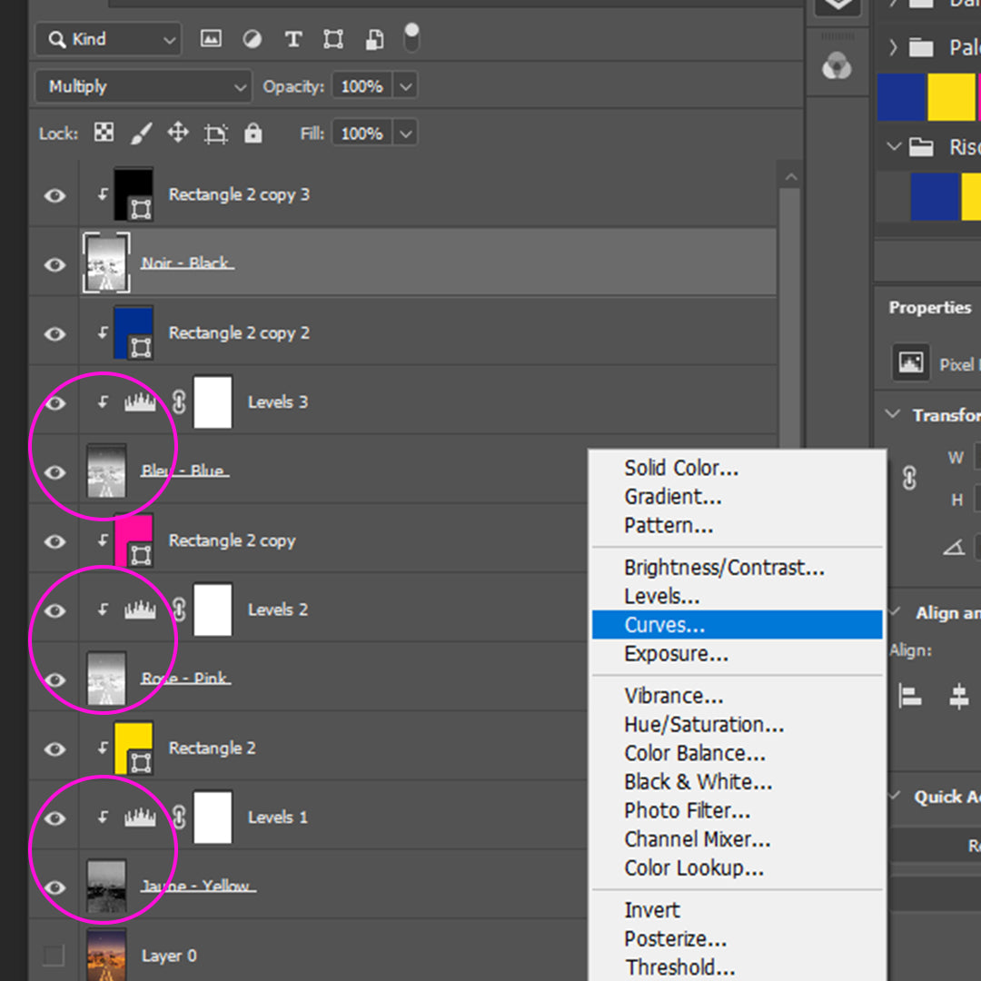Screen dimensions: 981x981
Task: Click the yellow swatch in Swatches panel
Action: pyautogui.click(x=950, y=97)
